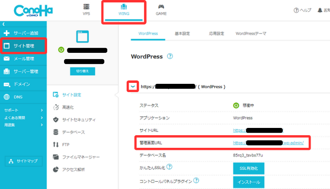This screenshot has height=189, width=330.
Task: Click the plus icon beside サーバー追加
Action: (x=6, y=33)
